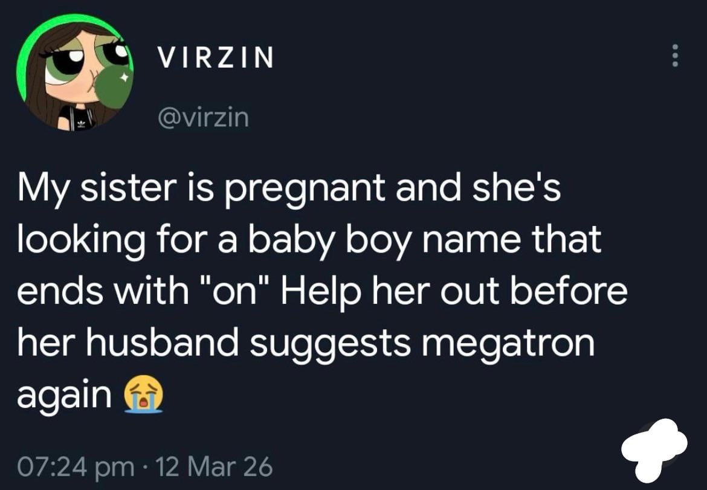Open the VIRZIN display name profile link
707x490 pixels.
[215, 58]
